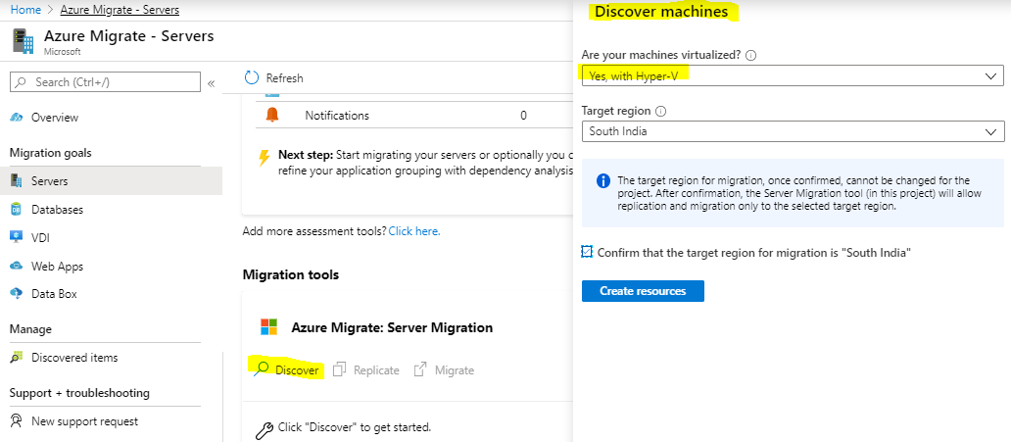Click the New support request person icon
The image size is (1011, 442).
click(x=17, y=421)
